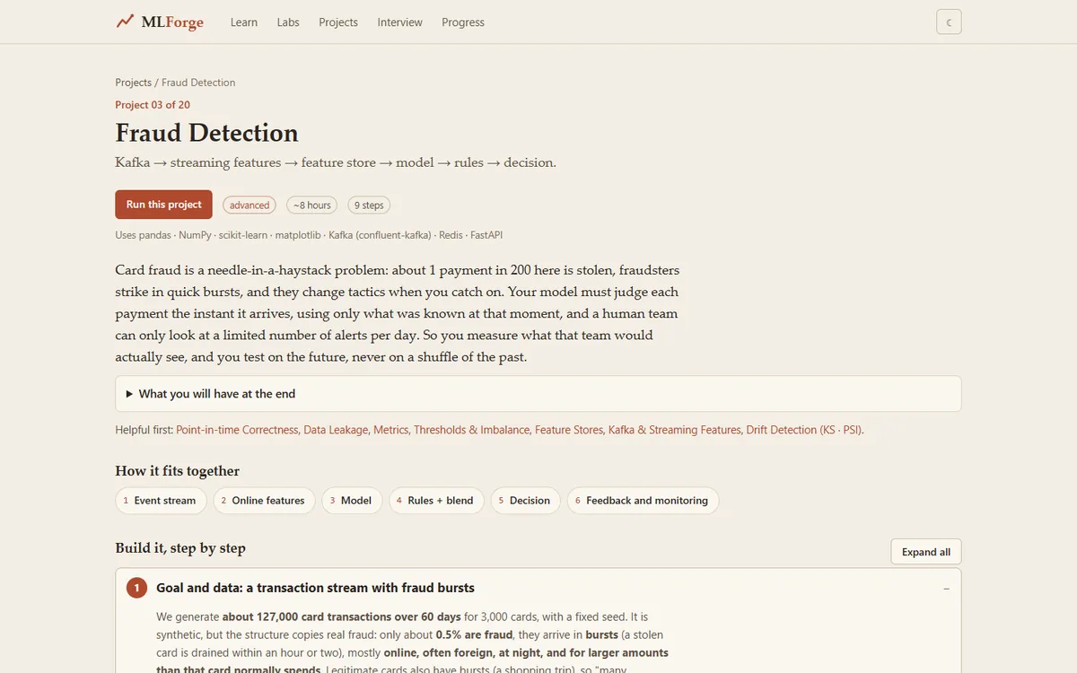
Task: Click the Fraud Detection breadcrumb text
Action: (198, 83)
